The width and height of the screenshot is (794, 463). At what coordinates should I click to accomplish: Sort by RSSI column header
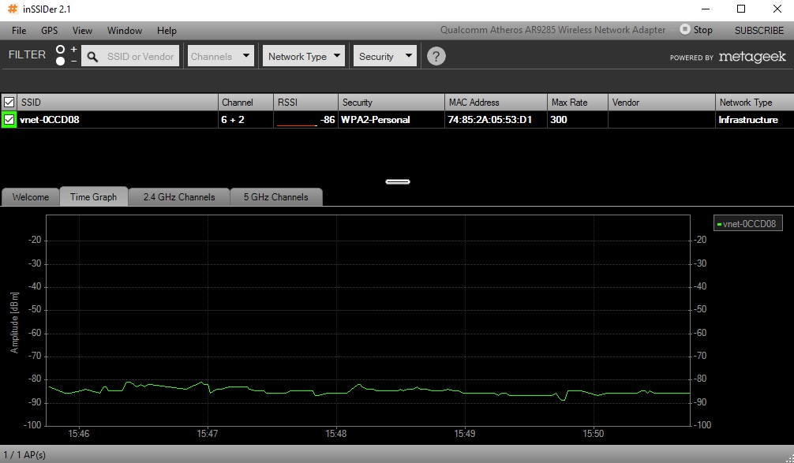click(x=305, y=103)
